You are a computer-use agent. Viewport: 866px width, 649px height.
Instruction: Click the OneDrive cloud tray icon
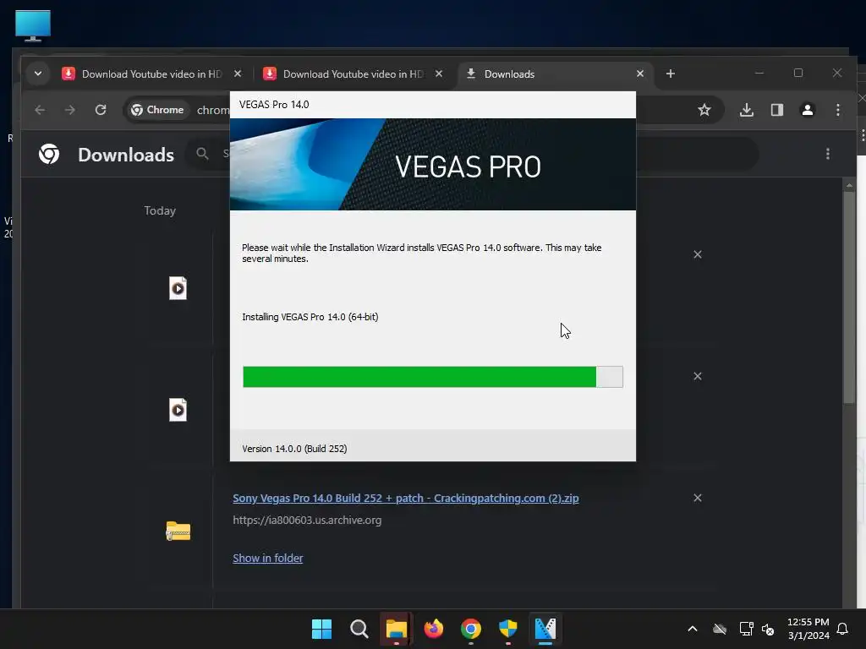click(x=720, y=629)
